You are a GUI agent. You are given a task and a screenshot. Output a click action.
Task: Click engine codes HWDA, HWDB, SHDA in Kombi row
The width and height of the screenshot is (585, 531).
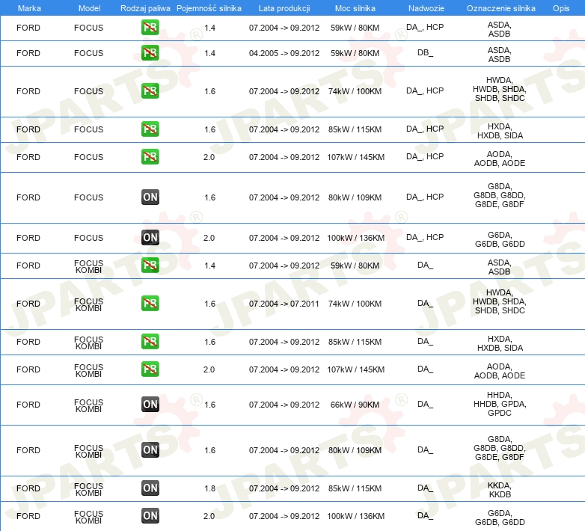(500, 301)
